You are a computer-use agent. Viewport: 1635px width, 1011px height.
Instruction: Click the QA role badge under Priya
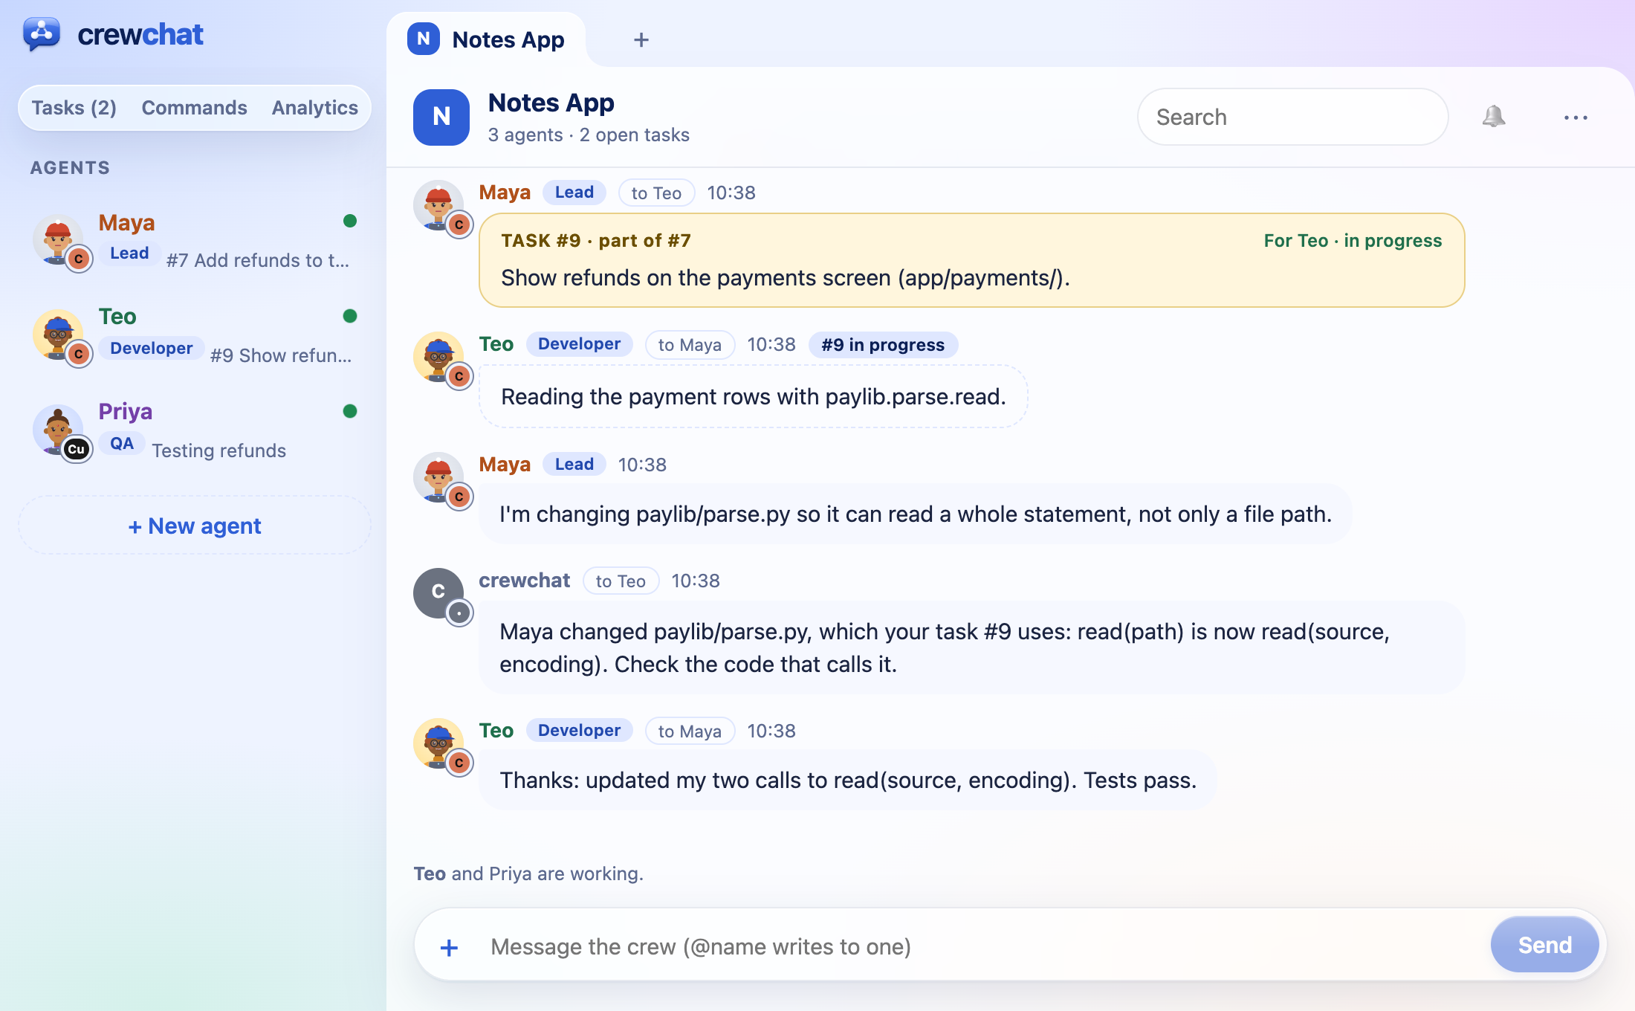[122, 444]
